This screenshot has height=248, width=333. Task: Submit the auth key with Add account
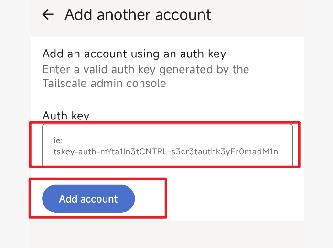point(88,199)
